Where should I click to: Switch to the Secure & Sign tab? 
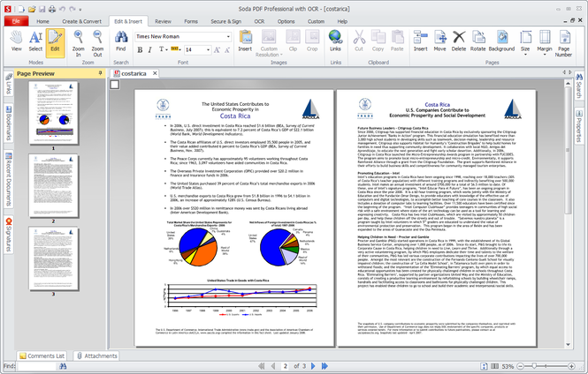(x=225, y=21)
